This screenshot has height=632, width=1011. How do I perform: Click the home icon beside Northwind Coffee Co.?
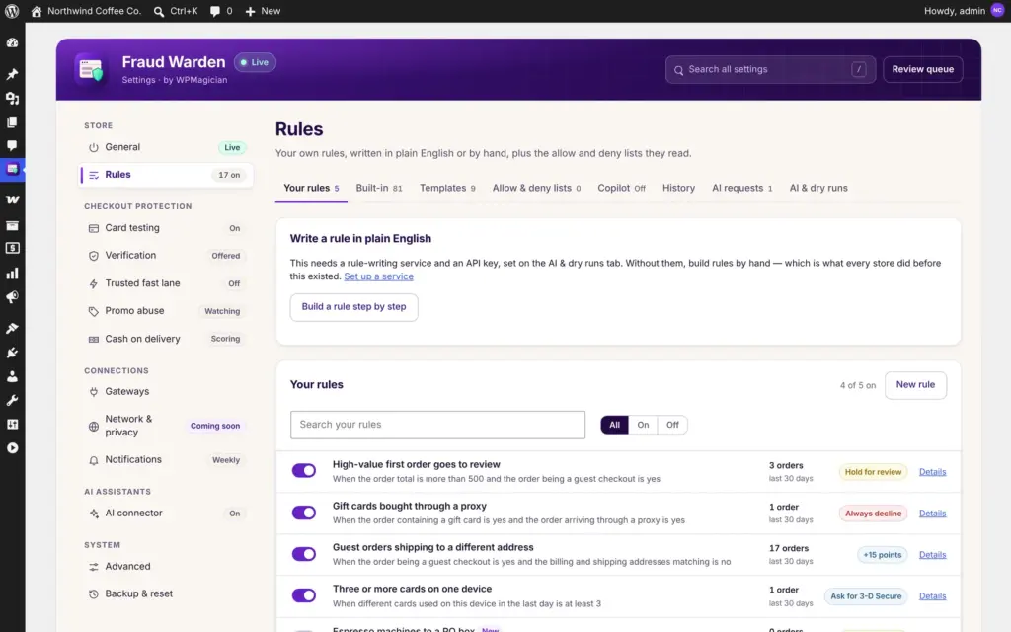click(37, 11)
